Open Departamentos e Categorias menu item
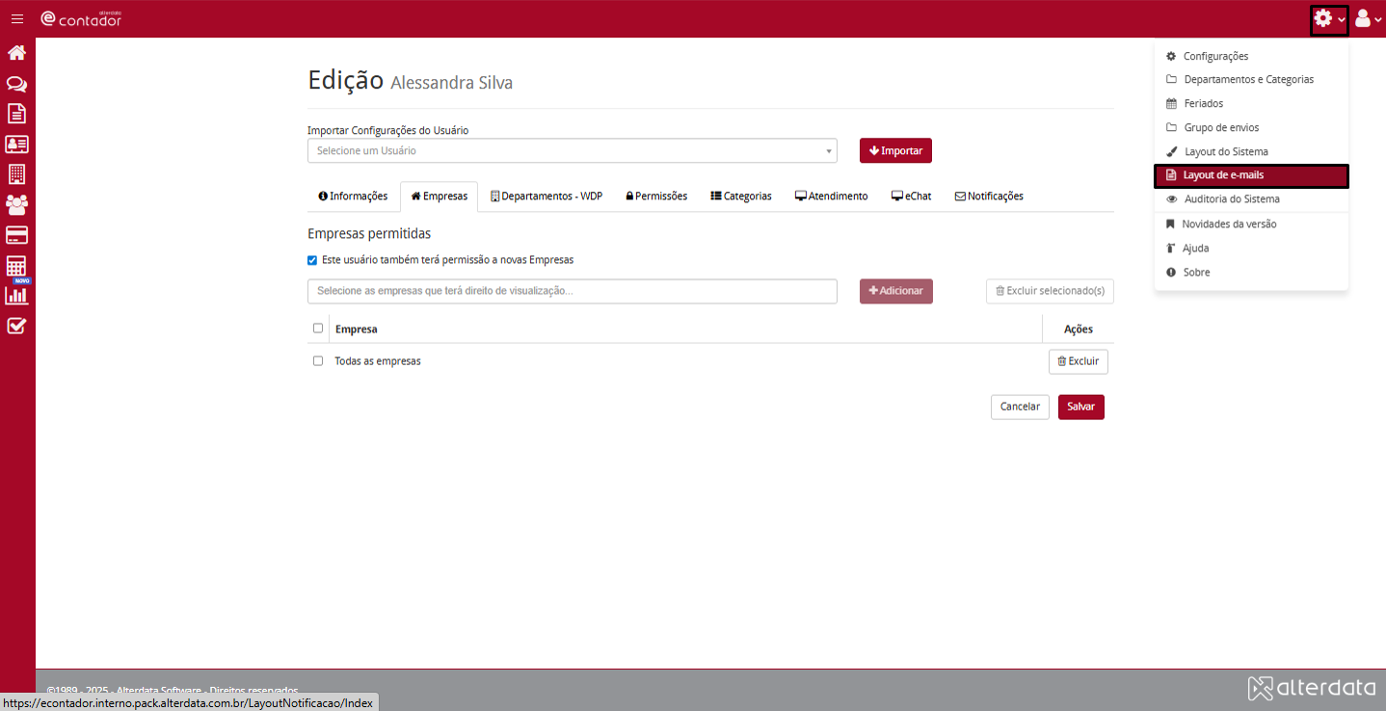The image size is (1386, 711). point(1251,79)
